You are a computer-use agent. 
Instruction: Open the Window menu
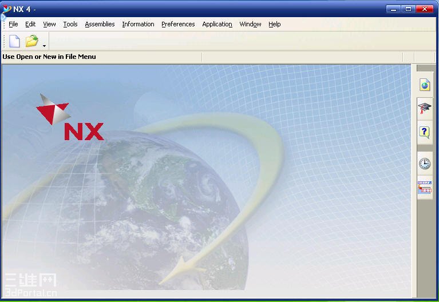pos(250,24)
